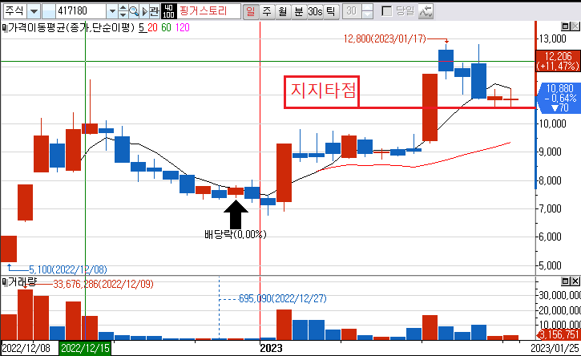Viewport: 581px width, 356px height.
Task: Toggle the 당일 checkbox
Action: [x=386, y=11]
